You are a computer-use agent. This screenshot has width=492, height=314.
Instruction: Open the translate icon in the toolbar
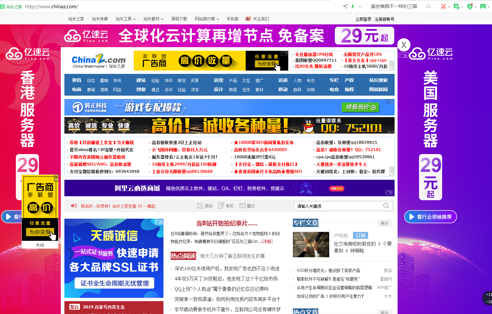pyautogui.click(x=457, y=6)
